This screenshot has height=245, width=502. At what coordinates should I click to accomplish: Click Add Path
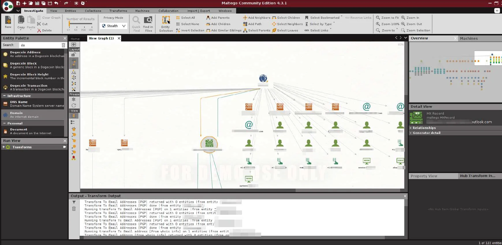[252, 24]
